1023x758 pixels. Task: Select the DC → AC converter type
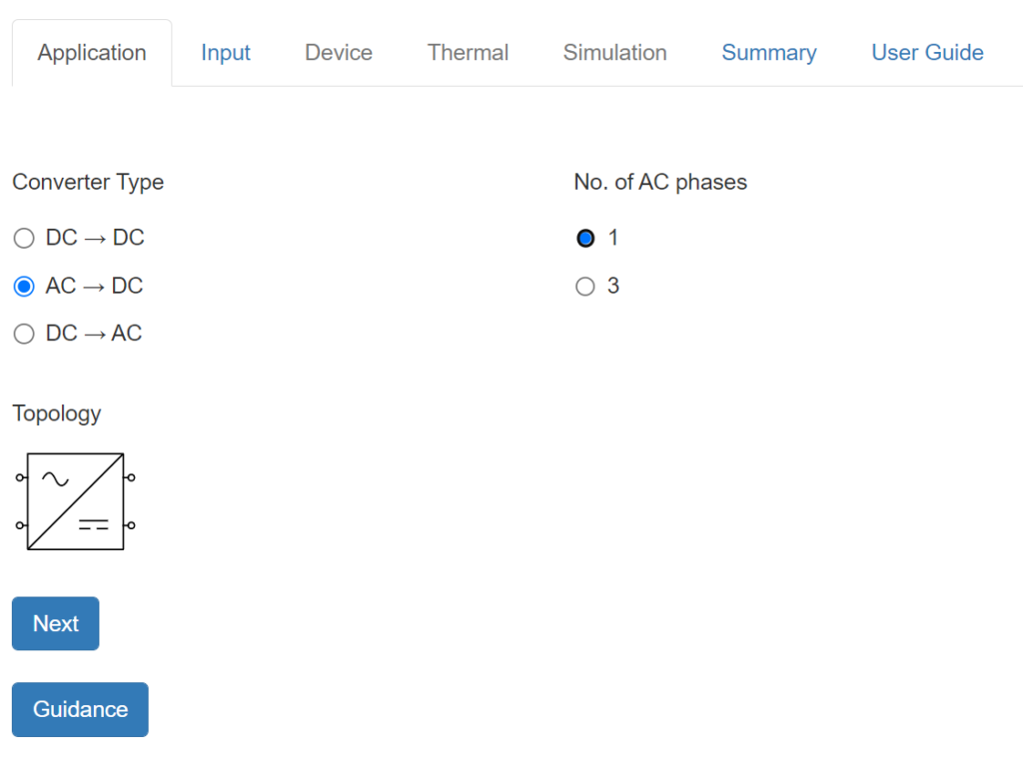24,334
